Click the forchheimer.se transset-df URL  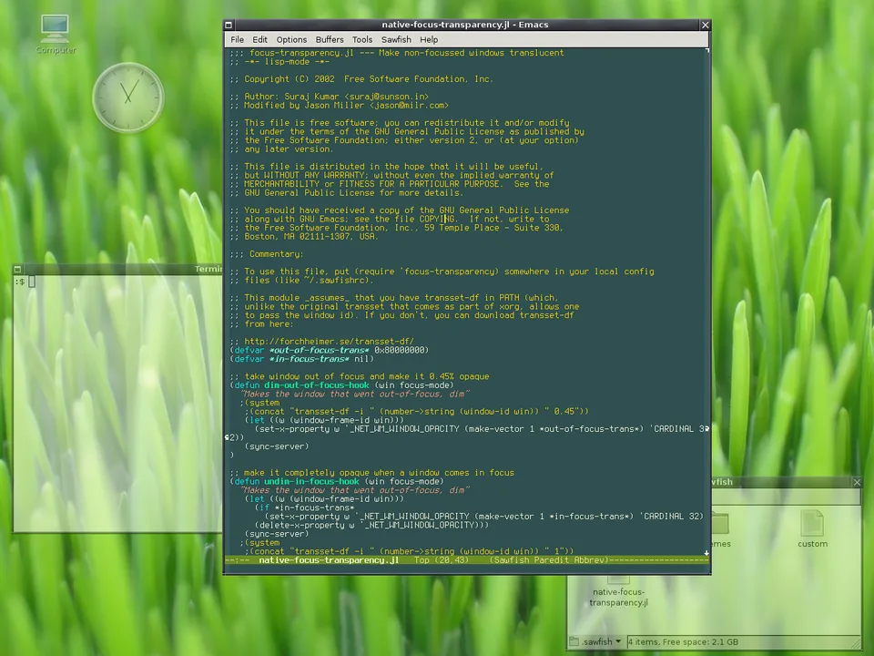coord(329,342)
